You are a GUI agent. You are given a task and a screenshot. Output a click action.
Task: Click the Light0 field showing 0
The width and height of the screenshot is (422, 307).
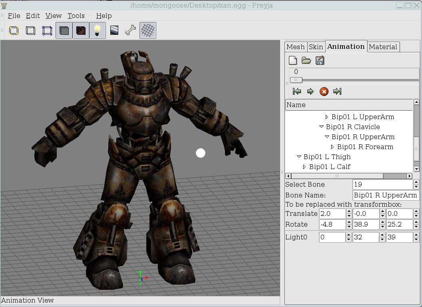pyautogui.click(x=332, y=237)
